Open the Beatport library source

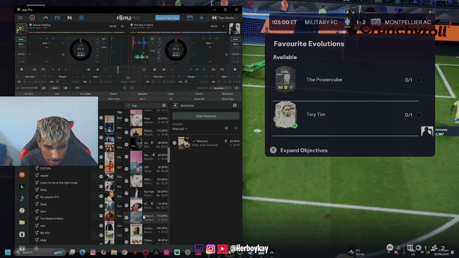22,187
